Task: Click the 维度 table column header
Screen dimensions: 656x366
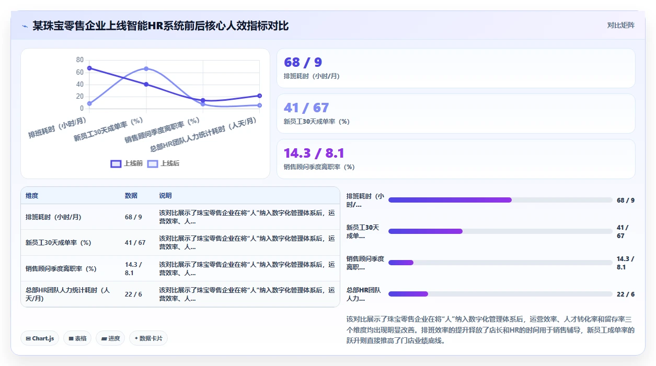Action: [32, 196]
